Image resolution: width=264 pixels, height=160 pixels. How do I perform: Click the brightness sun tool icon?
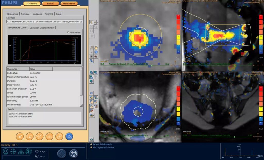click(92, 56)
